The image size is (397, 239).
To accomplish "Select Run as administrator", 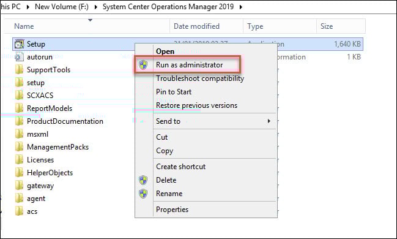I will (x=190, y=65).
